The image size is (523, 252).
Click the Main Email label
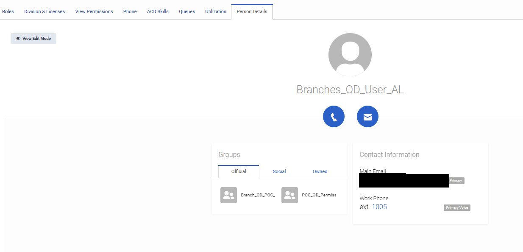tap(373, 171)
